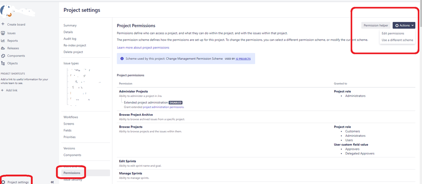Click Customers in granted roles
The height and width of the screenshot is (184, 422).
pyautogui.click(x=353, y=131)
